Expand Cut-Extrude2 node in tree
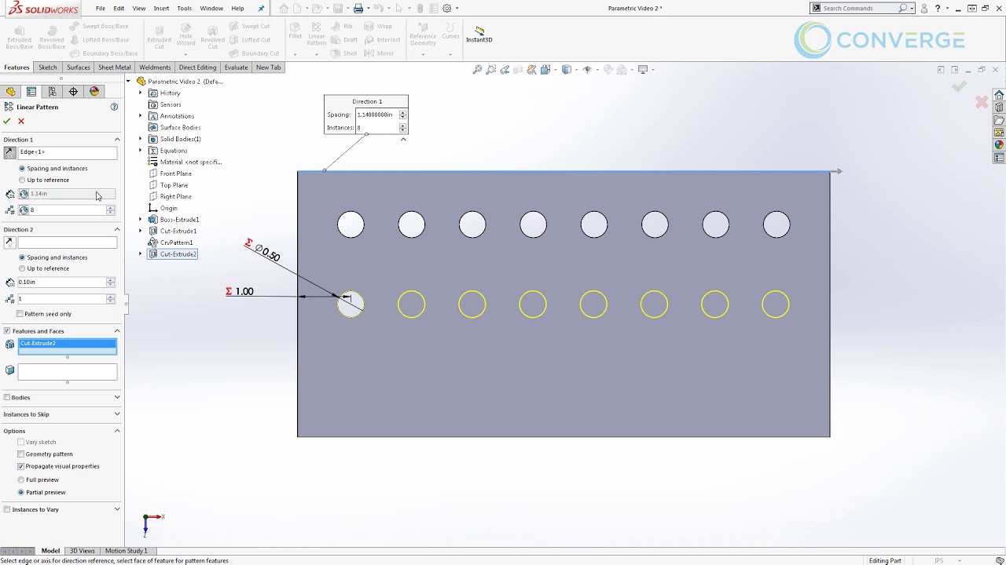Image resolution: width=1006 pixels, height=565 pixels. point(141,254)
